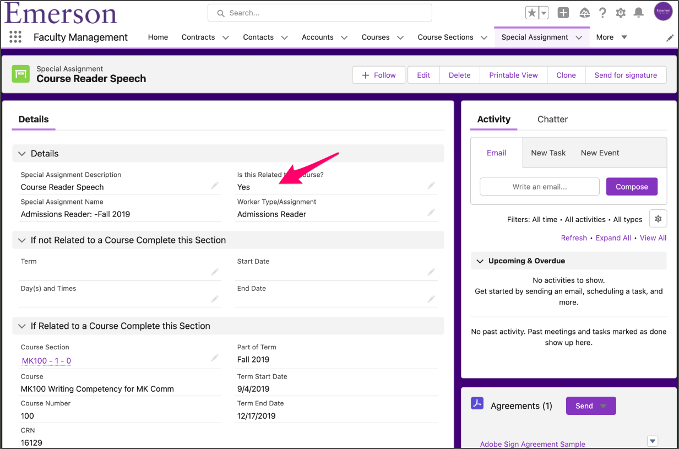Viewport: 679px width, 449px height.
Task: Open the App Launcher dots grid
Action: (x=15, y=37)
